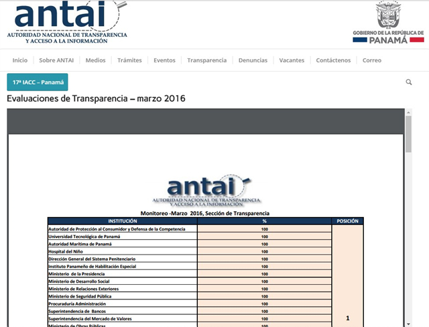429x327 pixels.
Task: Click the 100 value for Hospital del Niño
Action: (x=264, y=251)
